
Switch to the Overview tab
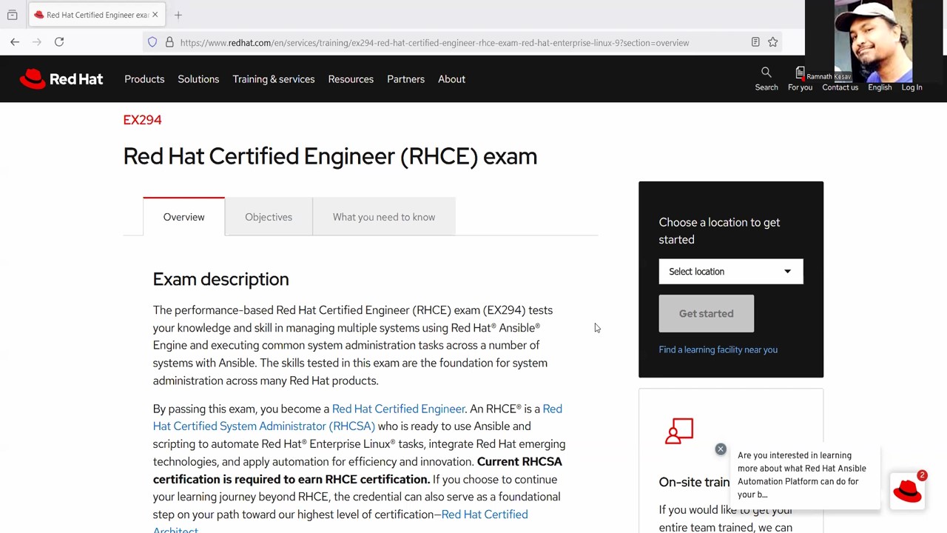pos(183,217)
